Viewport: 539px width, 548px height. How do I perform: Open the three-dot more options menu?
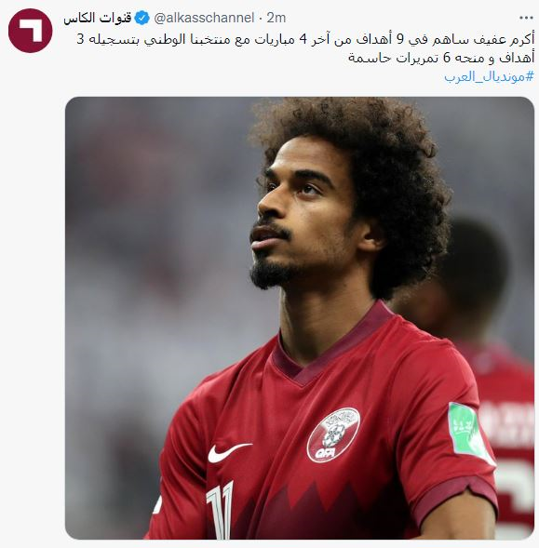pyautogui.click(x=526, y=18)
